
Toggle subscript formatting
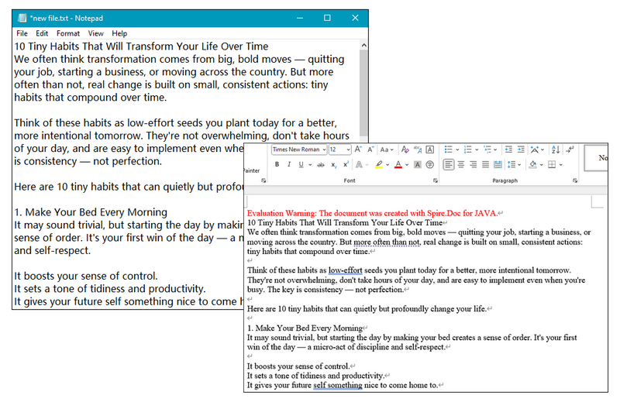click(x=333, y=164)
